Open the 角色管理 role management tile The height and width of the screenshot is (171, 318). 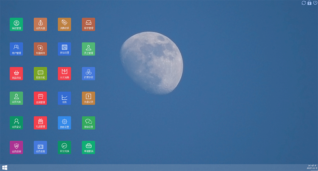pyautogui.click(x=16, y=24)
